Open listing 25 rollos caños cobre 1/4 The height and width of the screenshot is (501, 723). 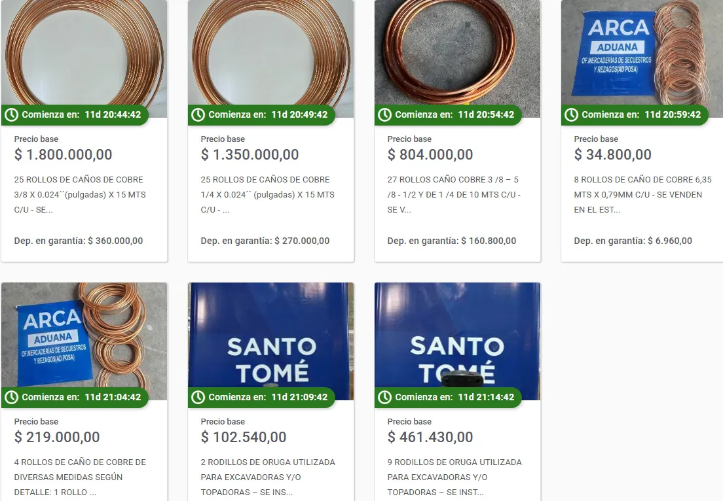267,195
